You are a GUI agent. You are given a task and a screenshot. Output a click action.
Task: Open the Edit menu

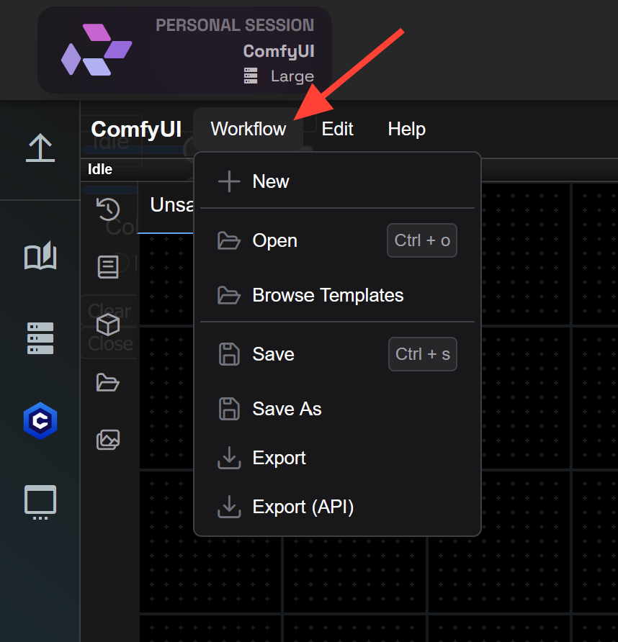click(x=337, y=130)
